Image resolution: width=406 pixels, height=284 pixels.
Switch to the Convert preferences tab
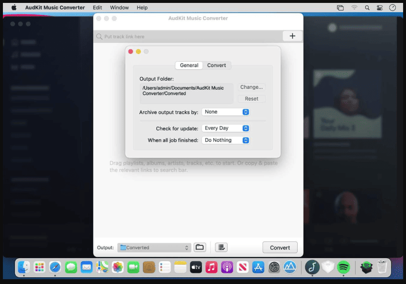point(217,65)
